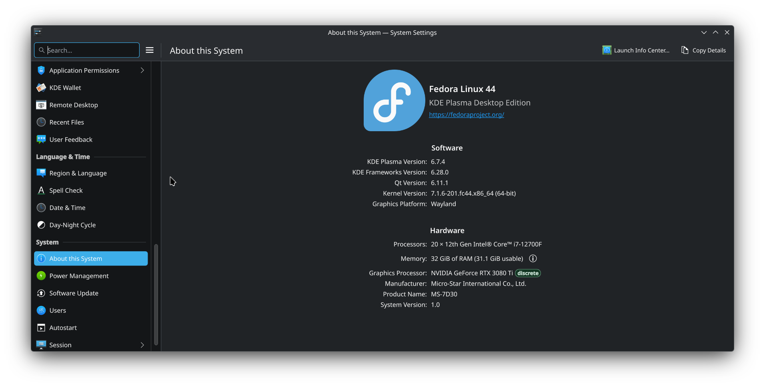Click the Application Permissions shield icon

(41, 70)
